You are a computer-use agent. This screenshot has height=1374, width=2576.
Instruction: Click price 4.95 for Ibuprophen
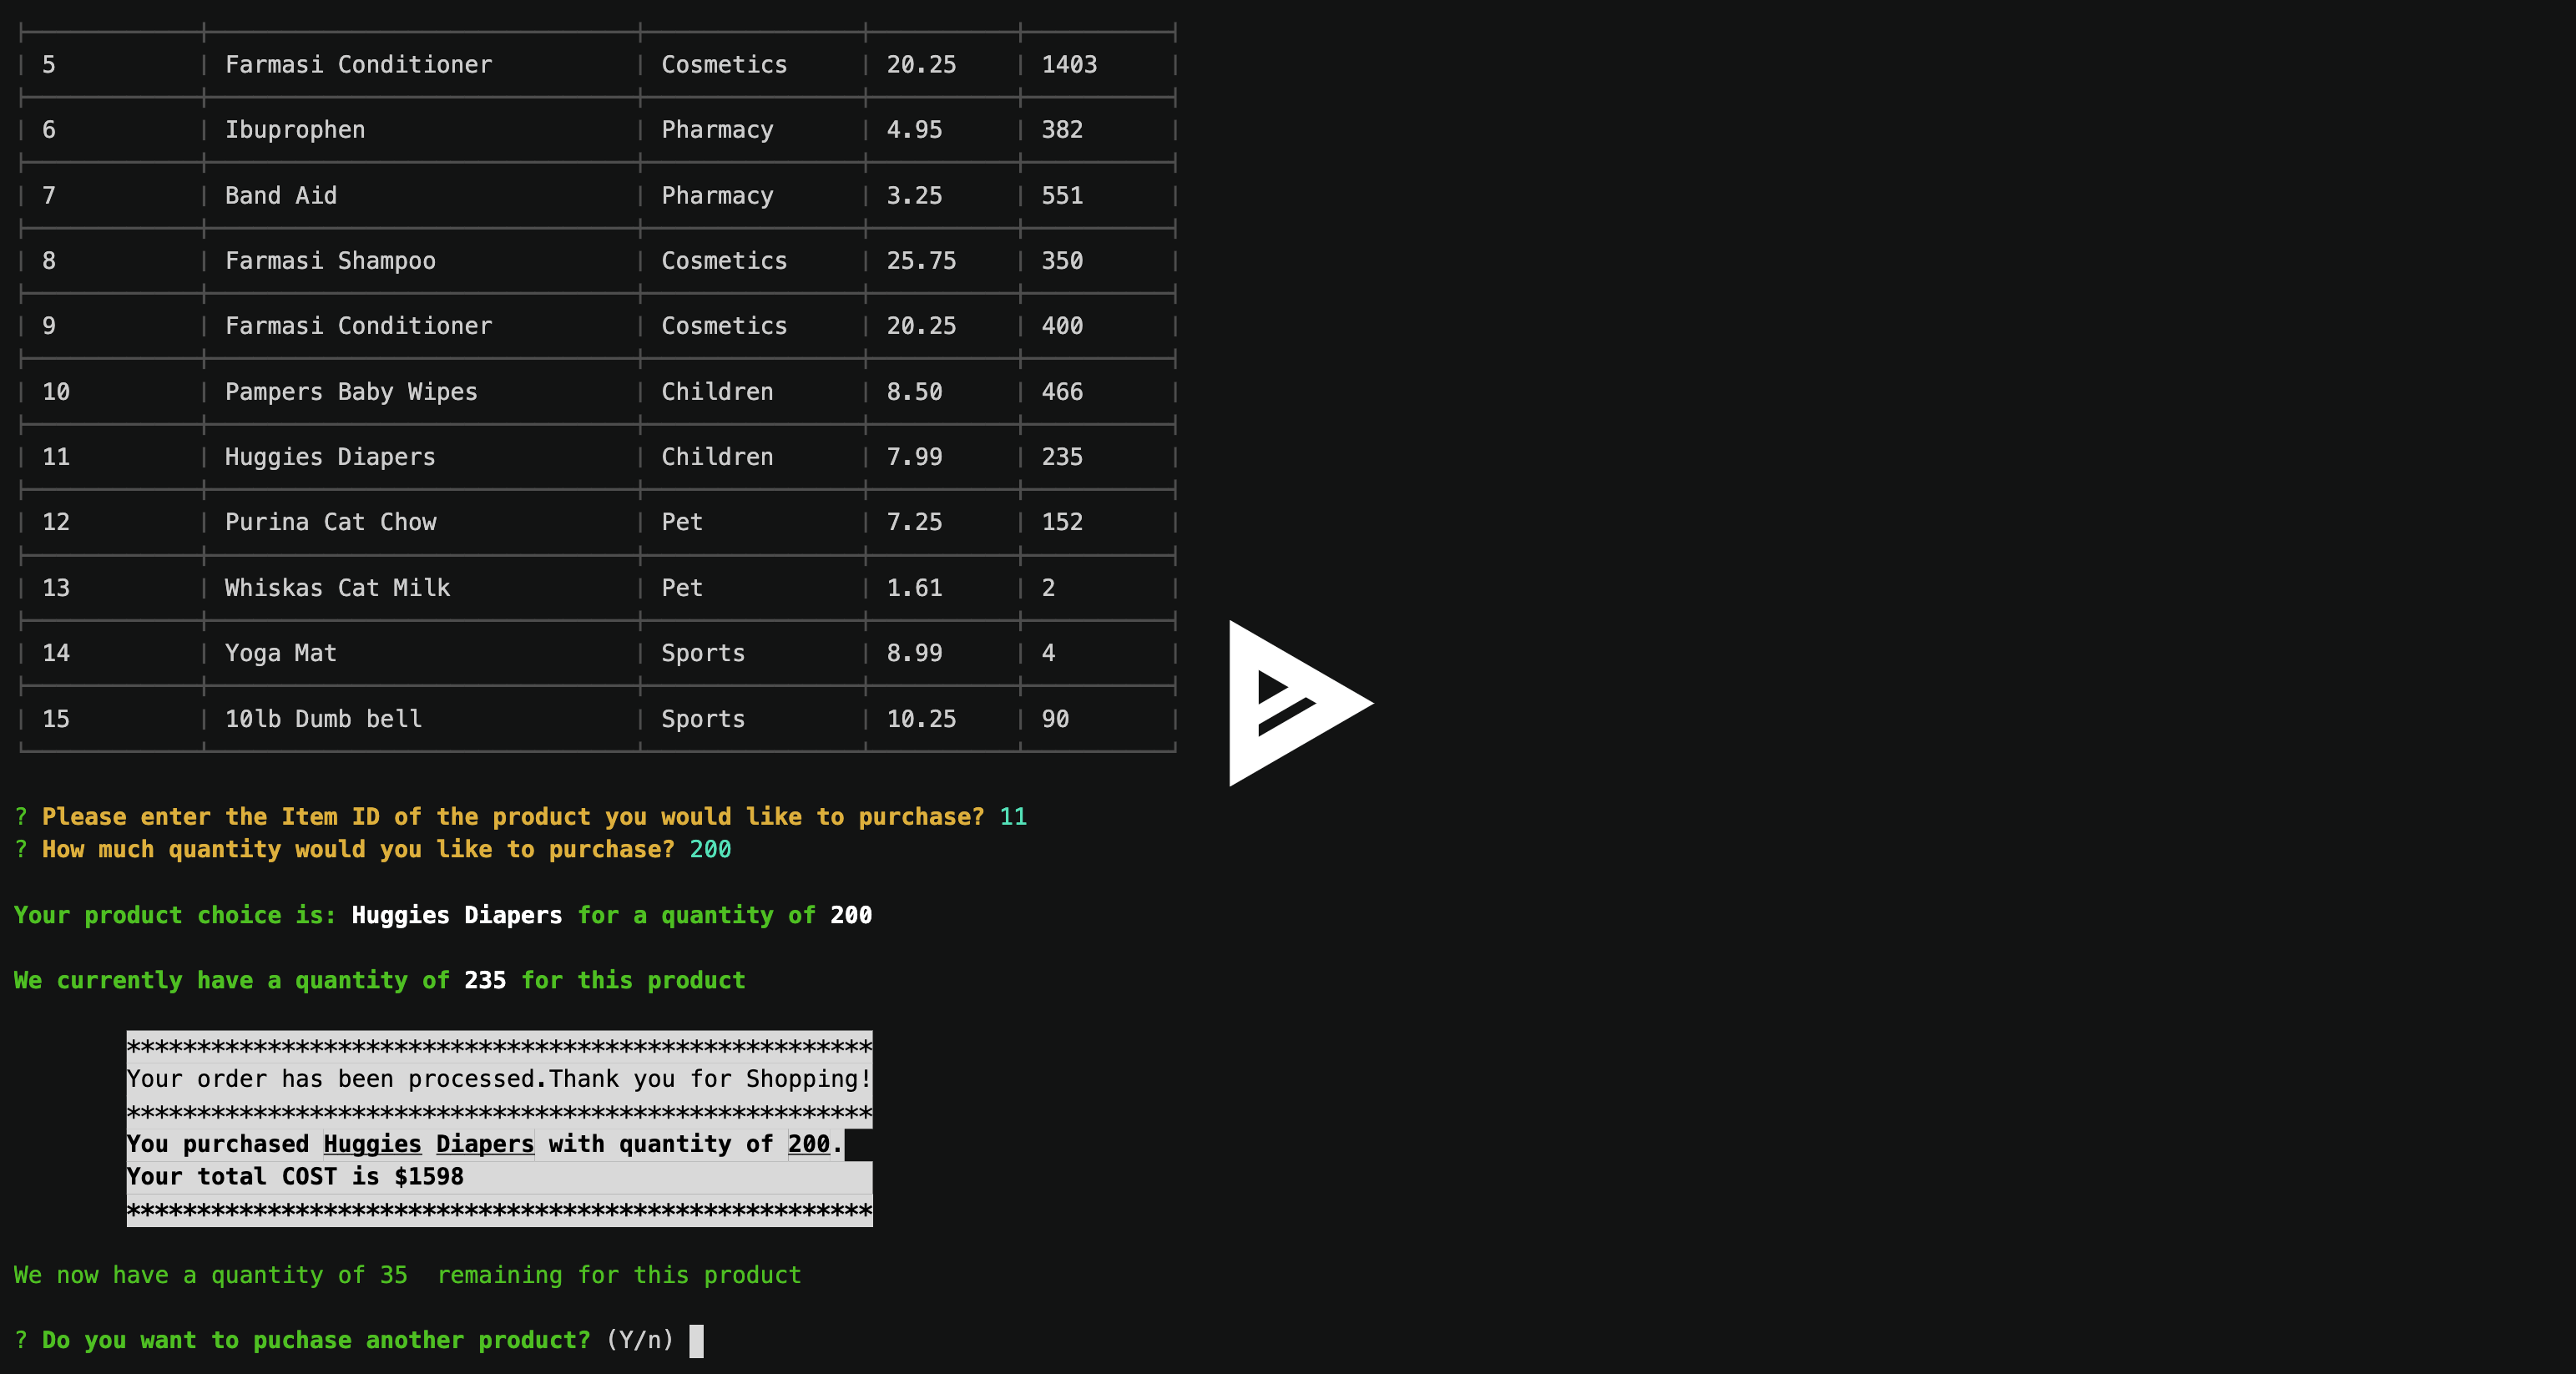point(914,130)
